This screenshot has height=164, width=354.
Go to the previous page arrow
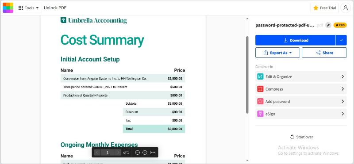pos(97,152)
